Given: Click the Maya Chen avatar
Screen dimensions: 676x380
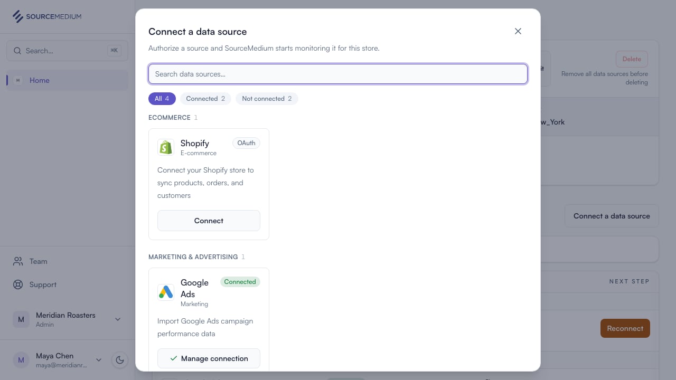Looking at the screenshot, I should [x=21, y=360].
